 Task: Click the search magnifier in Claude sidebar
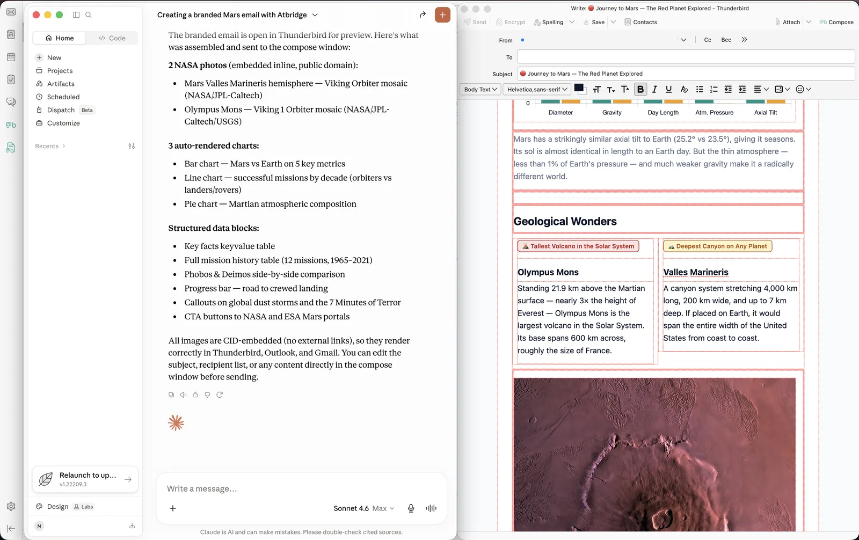(89, 15)
